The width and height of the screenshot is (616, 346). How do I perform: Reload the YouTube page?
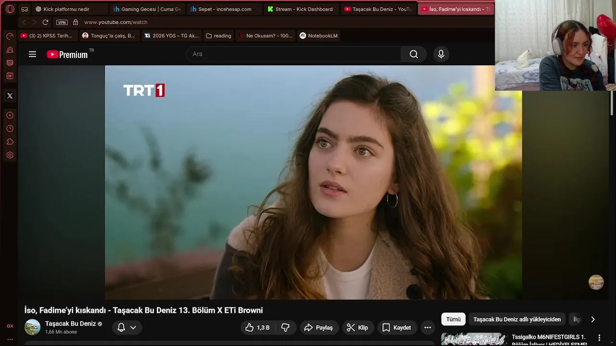(45, 22)
